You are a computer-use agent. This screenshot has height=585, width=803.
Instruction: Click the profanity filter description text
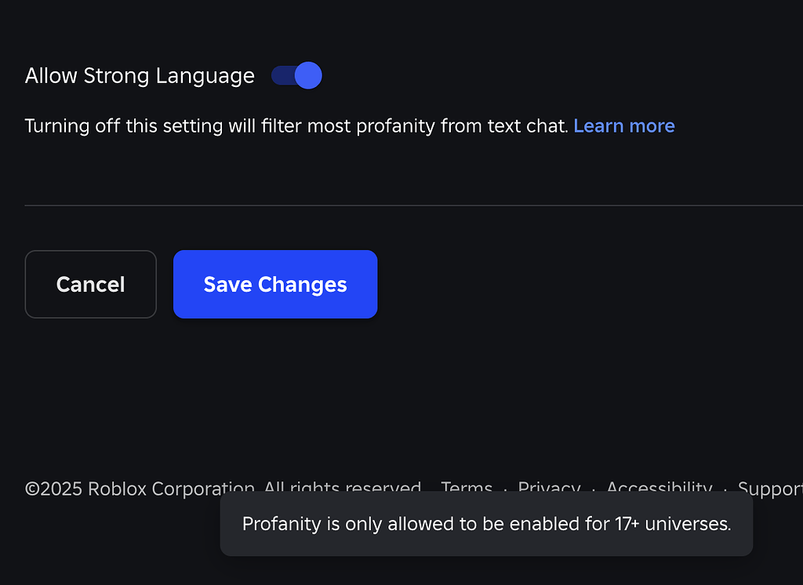tap(296, 125)
